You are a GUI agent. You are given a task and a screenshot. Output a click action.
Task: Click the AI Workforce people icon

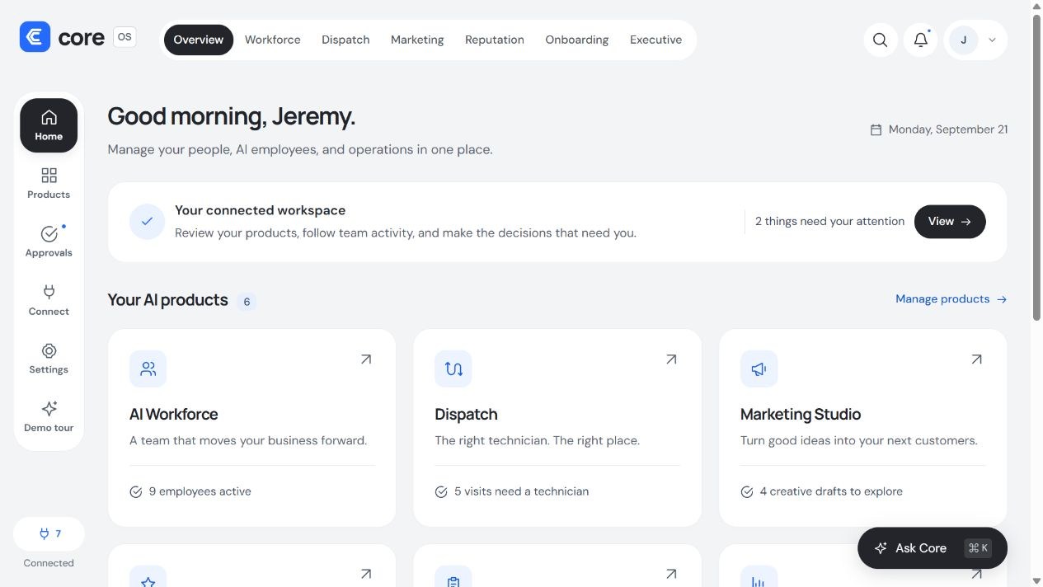(148, 369)
